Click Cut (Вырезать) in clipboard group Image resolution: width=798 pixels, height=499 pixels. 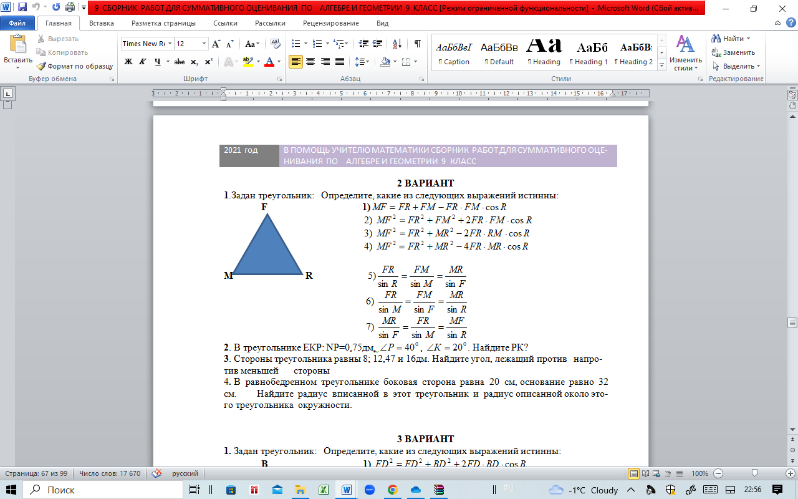[x=58, y=39]
